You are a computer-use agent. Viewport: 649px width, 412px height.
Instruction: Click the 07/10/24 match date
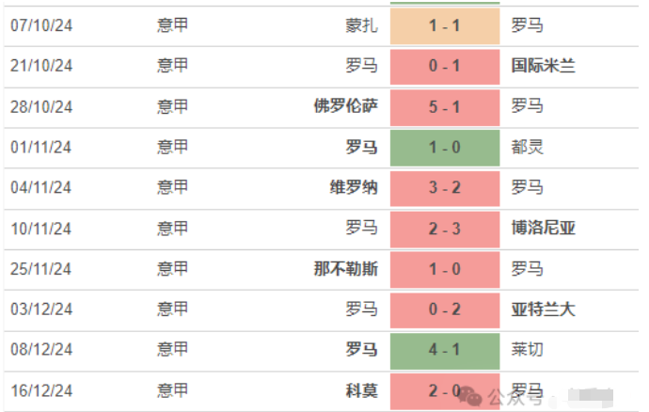pyautogui.click(x=41, y=25)
